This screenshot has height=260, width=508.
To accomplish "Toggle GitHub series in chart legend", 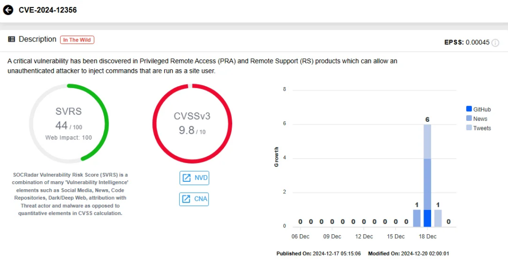I will 479,109.
